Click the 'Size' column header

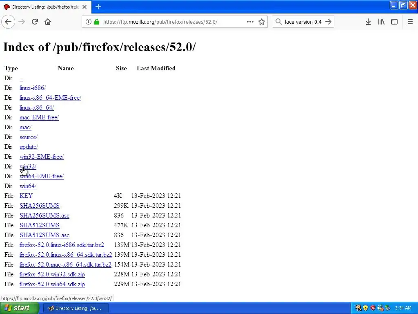[121, 68]
